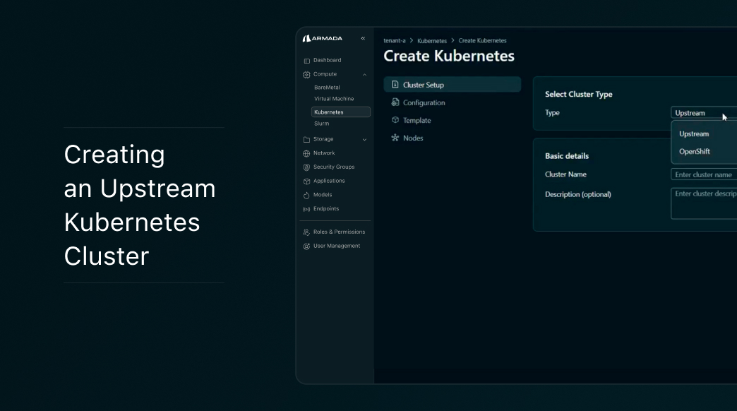The width and height of the screenshot is (737, 411).
Task: Click the Select Cluster Type heading
Action: click(579, 94)
